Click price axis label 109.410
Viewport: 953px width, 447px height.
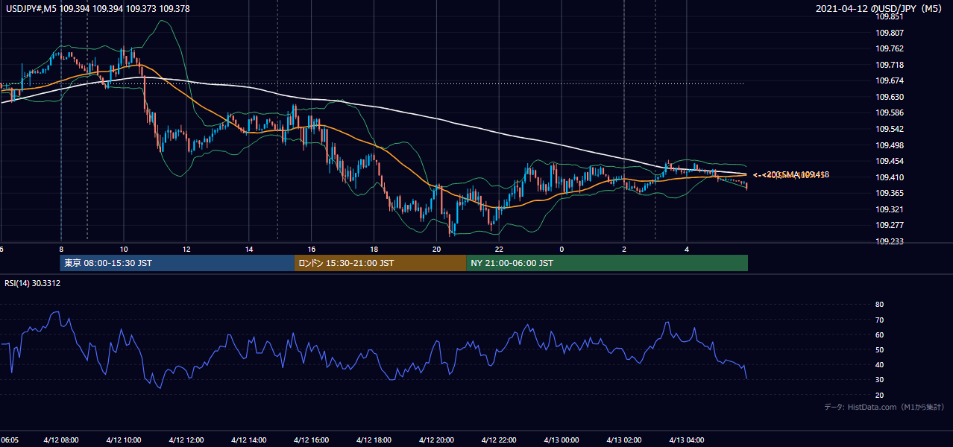click(890, 177)
